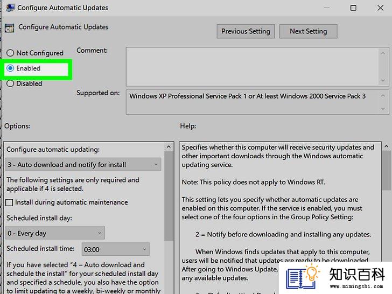Click the Help panel scroll up arrow
The width and height of the screenshot is (392, 294).
click(387, 146)
